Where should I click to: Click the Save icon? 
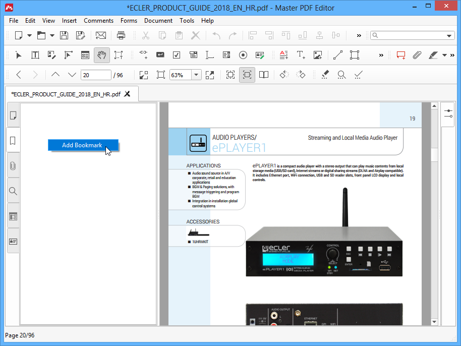click(x=64, y=36)
